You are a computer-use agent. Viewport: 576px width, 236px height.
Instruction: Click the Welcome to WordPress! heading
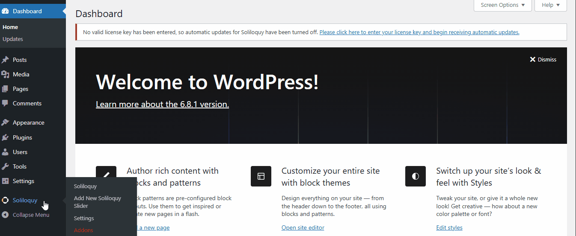click(207, 82)
